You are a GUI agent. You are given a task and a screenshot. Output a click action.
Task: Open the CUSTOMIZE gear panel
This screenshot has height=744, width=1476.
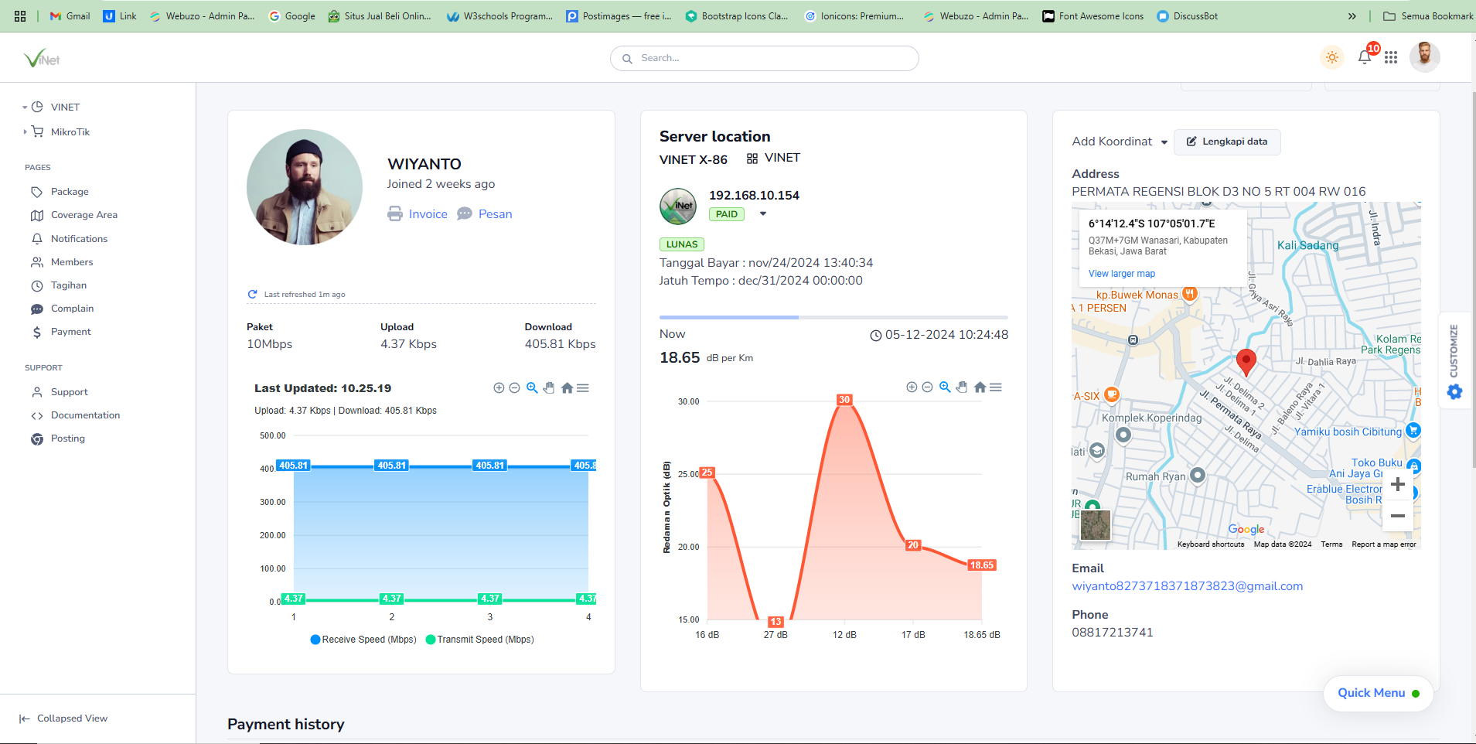click(1454, 360)
